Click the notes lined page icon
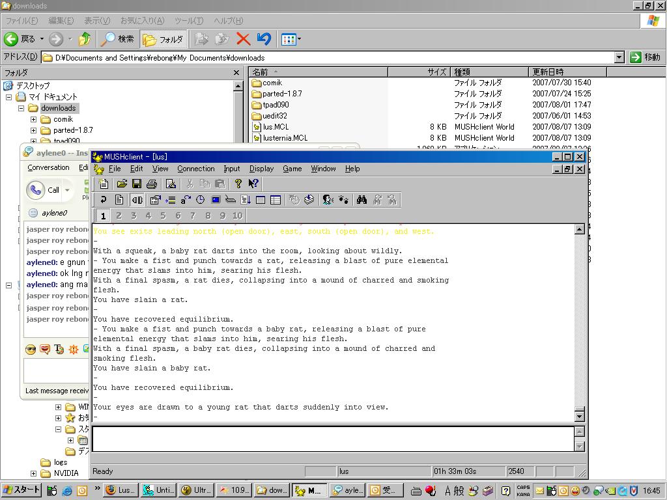This screenshot has height=500, width=667. (x=261, y=200)
